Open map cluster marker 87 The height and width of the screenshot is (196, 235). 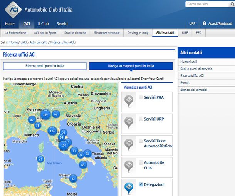[x=32, y=120]
